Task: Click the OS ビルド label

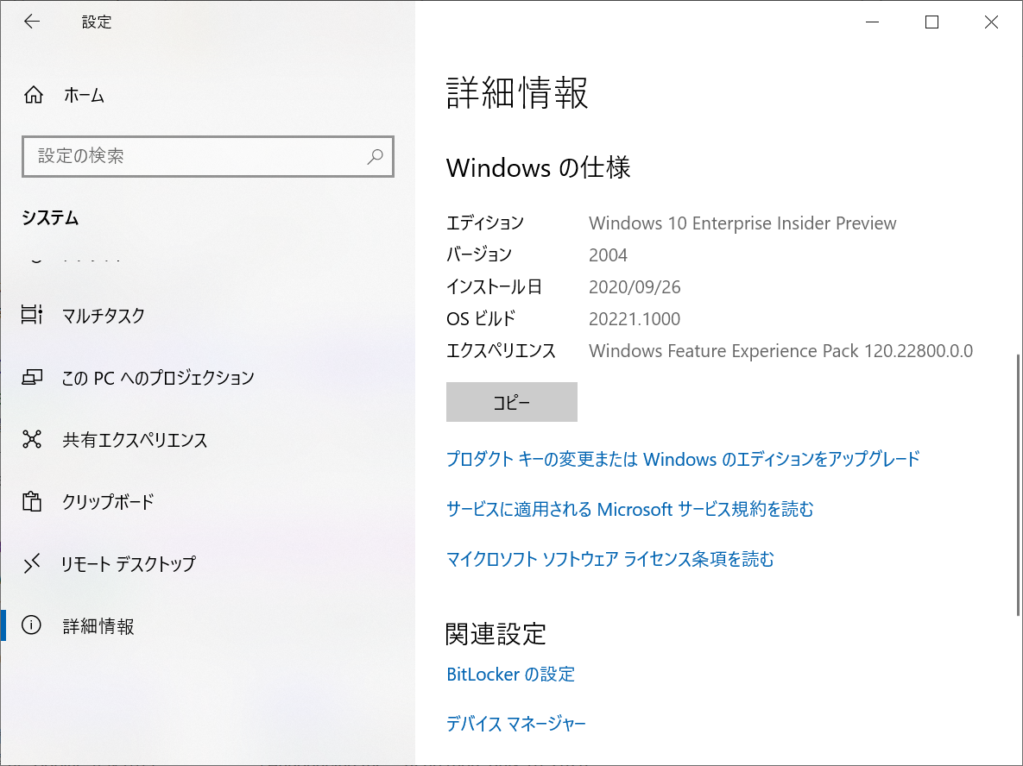Action: 481,319
